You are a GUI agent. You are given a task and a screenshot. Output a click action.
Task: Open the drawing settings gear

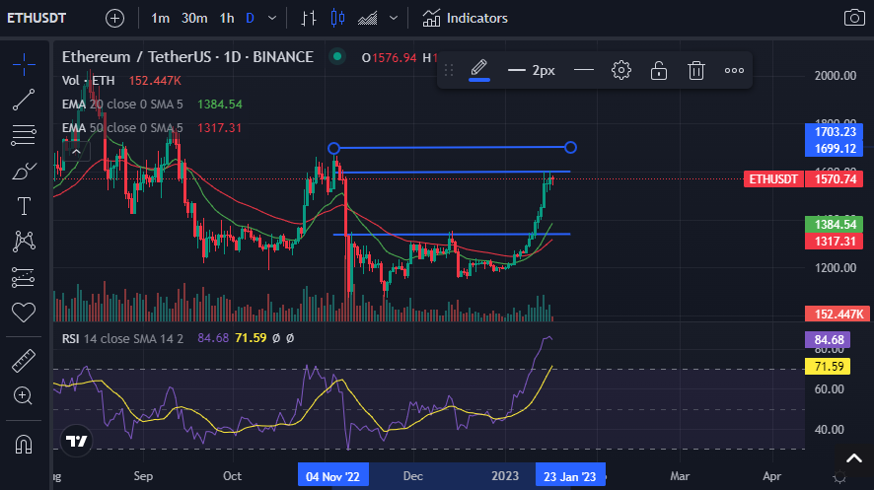620,70
